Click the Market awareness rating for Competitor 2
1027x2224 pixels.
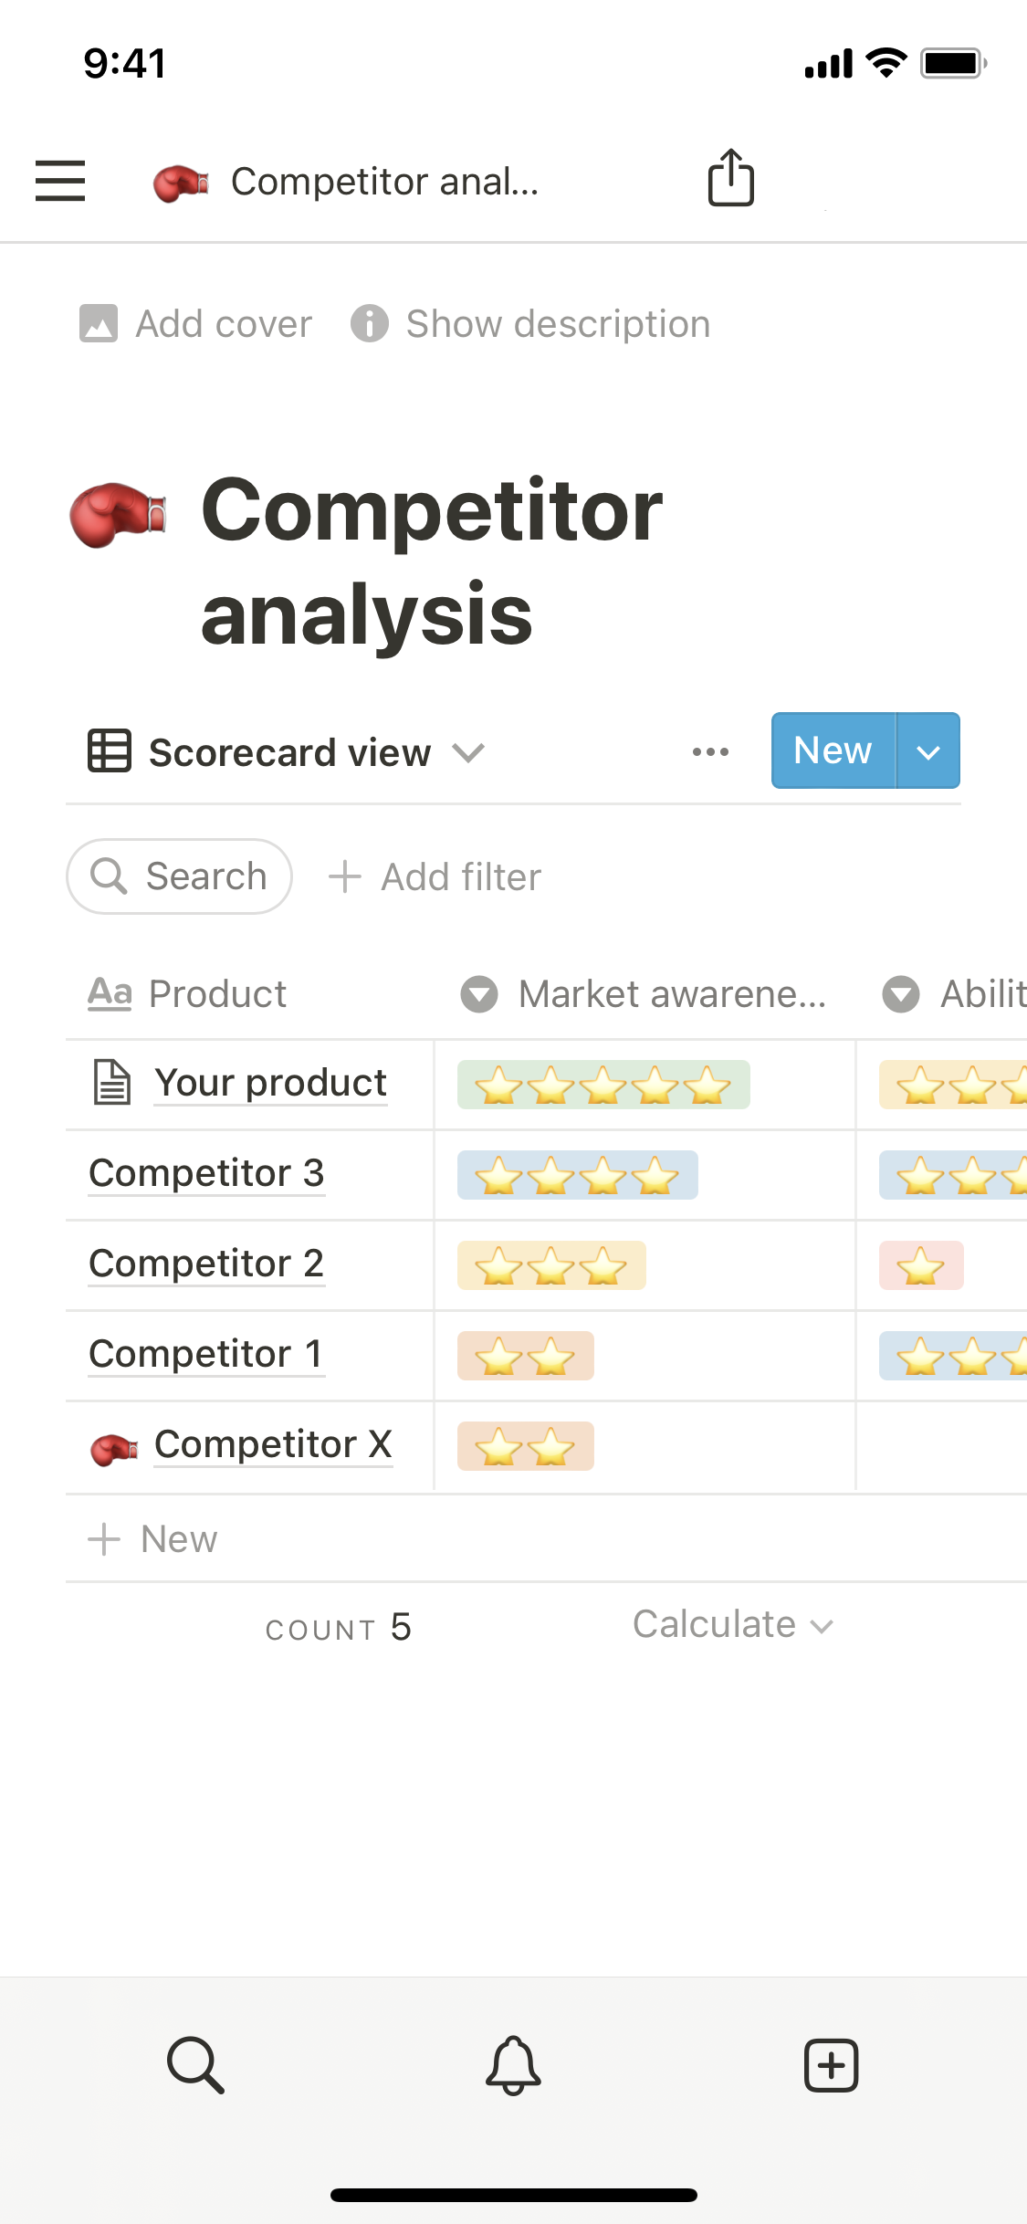point(550,1265)
